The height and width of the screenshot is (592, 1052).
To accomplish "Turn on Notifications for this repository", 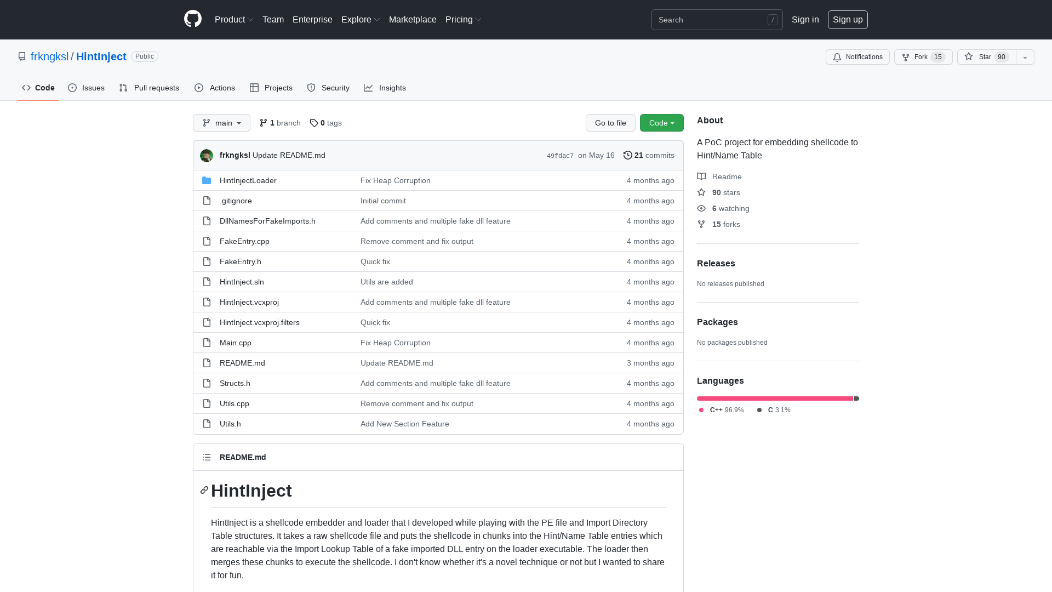I will click(857, 57).
